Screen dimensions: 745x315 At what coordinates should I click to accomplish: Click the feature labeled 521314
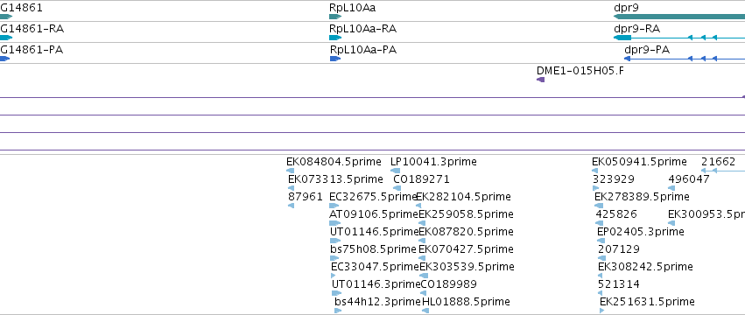click(x=619, y=285)
